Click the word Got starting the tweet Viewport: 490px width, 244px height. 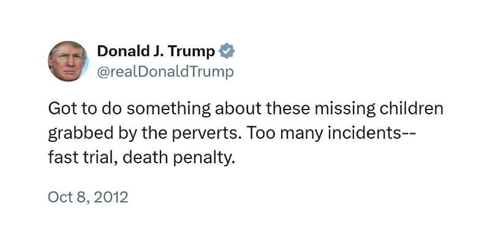click(x=59, y=109)
